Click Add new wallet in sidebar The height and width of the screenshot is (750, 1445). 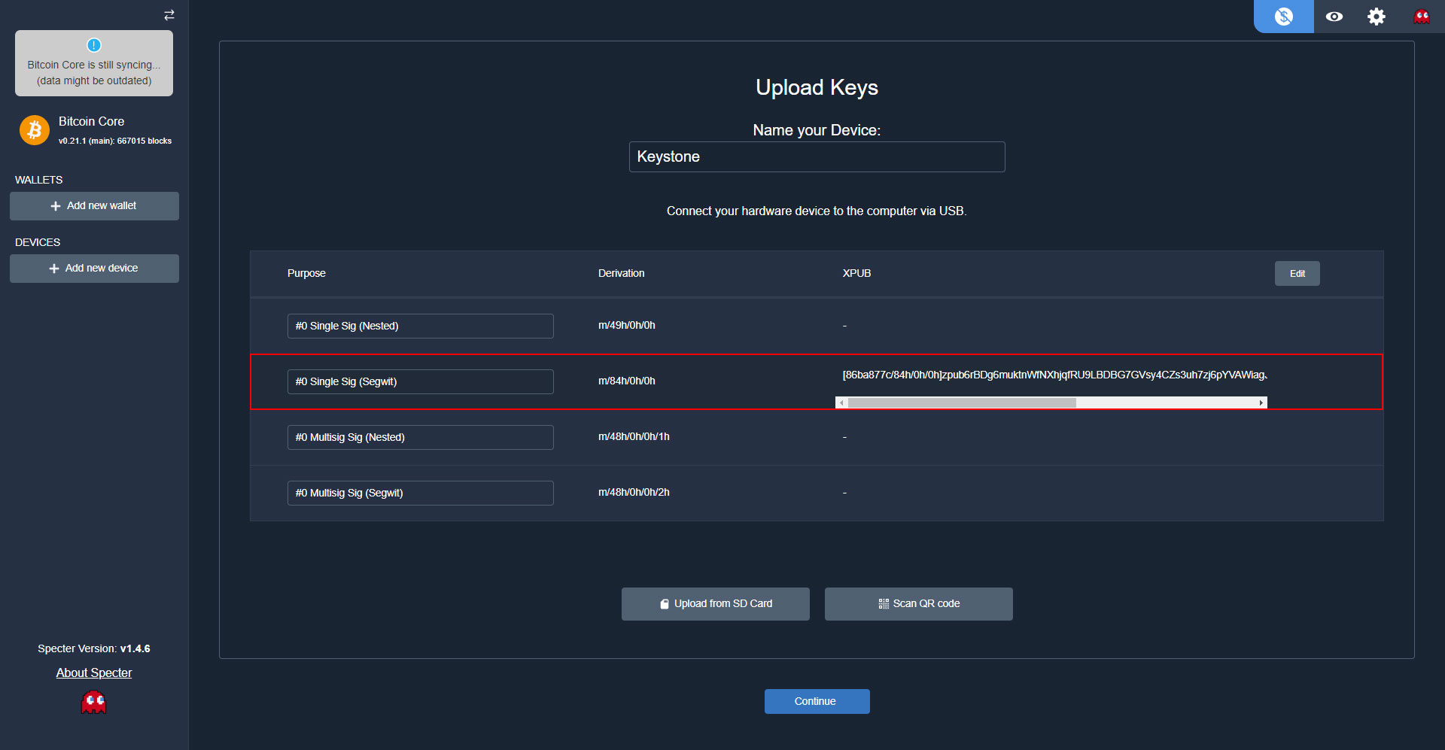tap(94, 206)
